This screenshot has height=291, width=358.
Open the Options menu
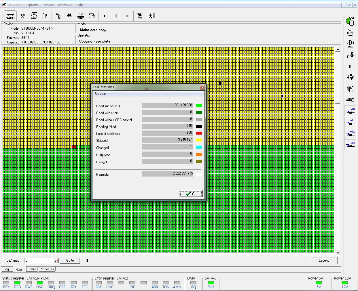point(33,5)
